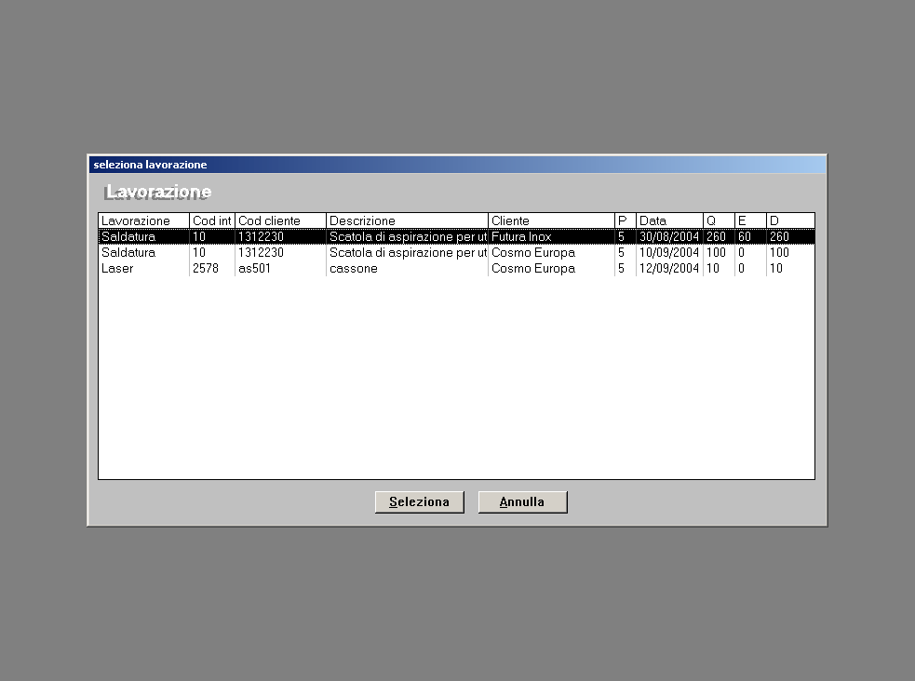Viewport: 915px width, 681px height.
Task: Click the D value 260 cell
Action: (790, 236)
